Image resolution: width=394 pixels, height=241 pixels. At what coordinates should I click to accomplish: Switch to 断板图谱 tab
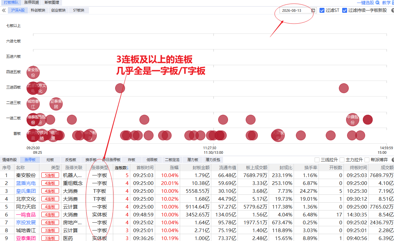click(52, 2)
